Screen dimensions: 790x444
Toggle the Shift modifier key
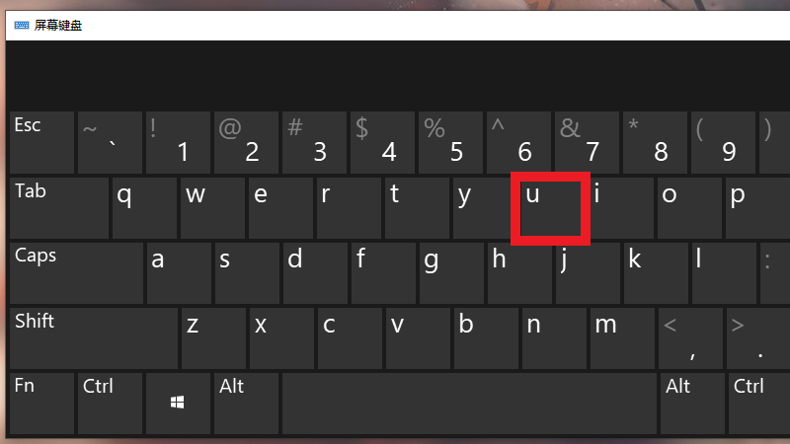[x=93, y=338]
